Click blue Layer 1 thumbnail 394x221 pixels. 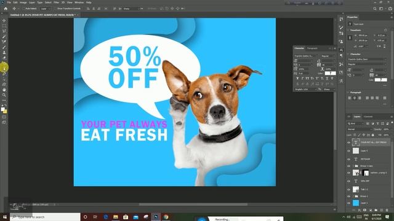[356, 203]
